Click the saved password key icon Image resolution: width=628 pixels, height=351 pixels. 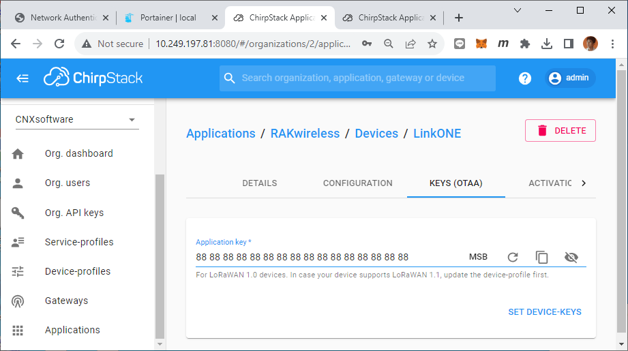366,44
